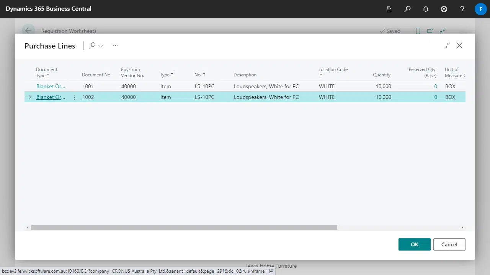Open Requisition Worksheets page in new window
490x275 pixels.
[x=430, y=31]
